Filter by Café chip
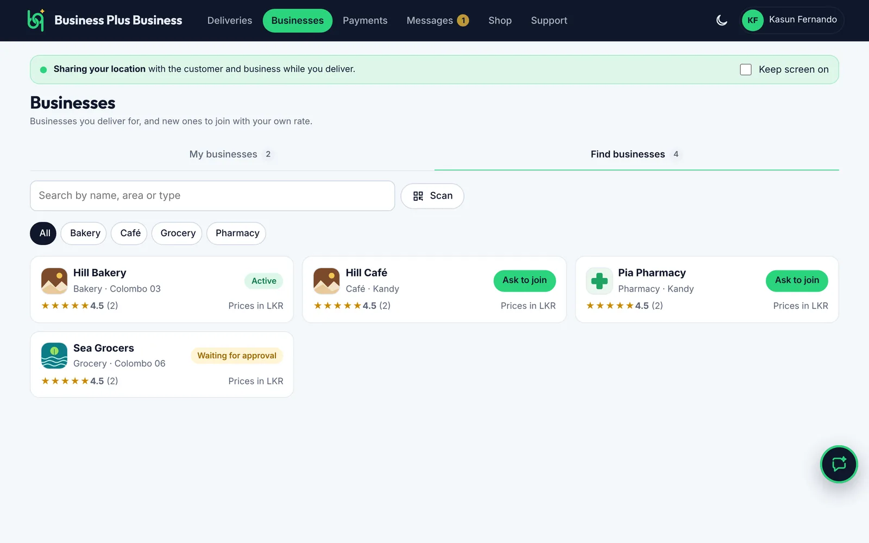 129,233
